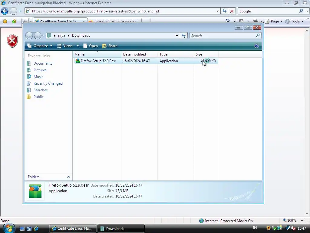Screen dimensions: 310x233
Task: Open the zoom level dropdown at 100%
Action: point(302,221)
